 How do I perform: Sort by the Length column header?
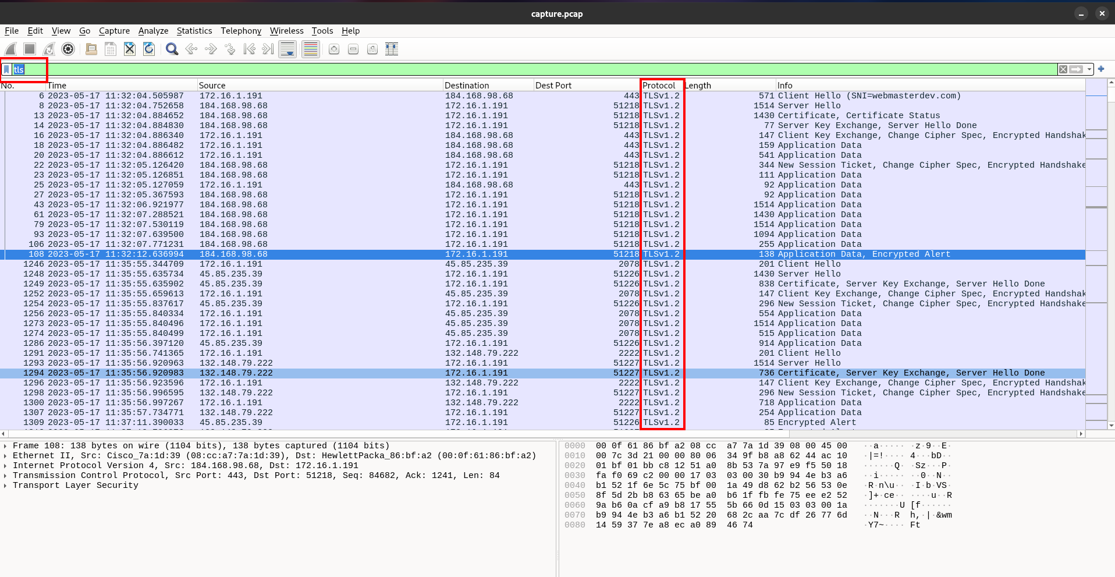click(730, 86)
